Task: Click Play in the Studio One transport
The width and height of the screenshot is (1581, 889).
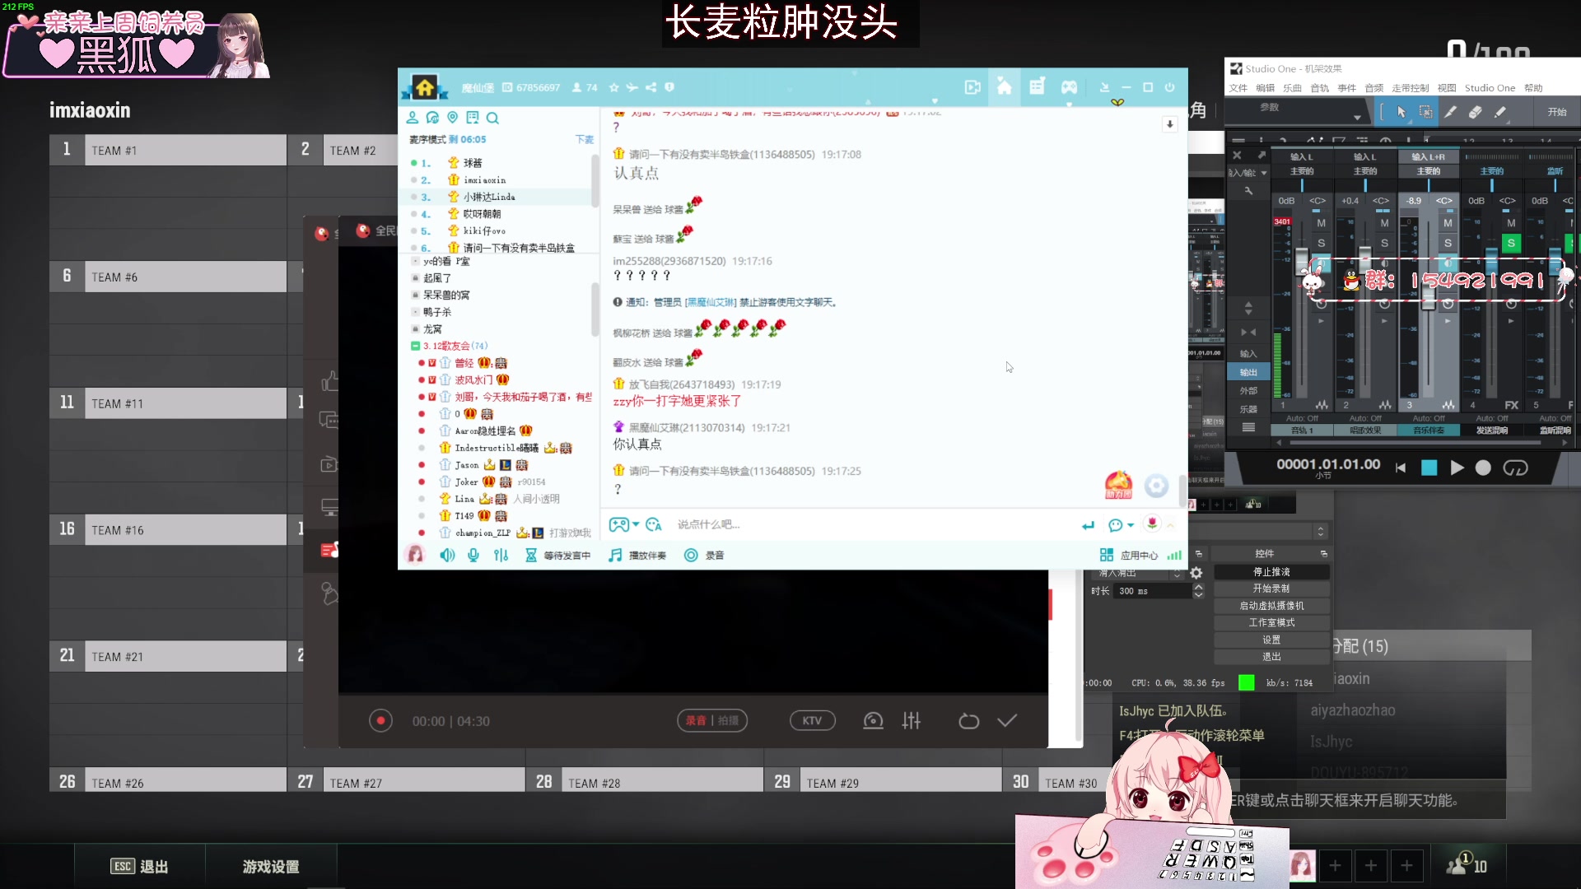Action: (x=1457, y=468)
